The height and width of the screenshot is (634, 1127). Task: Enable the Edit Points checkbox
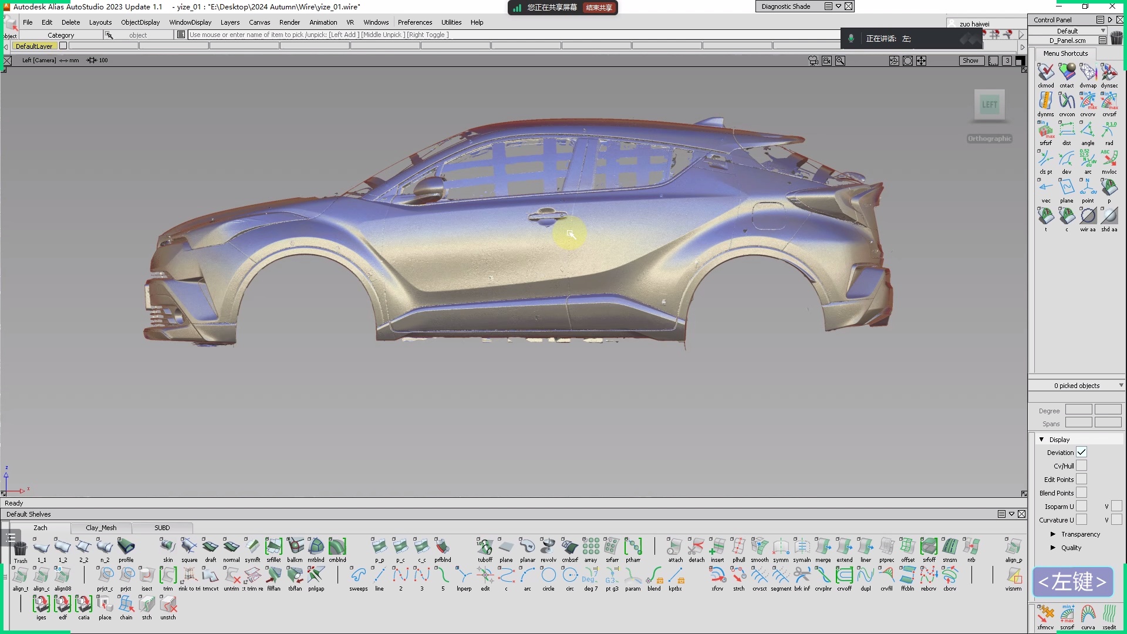click(x=1081, y=479)
